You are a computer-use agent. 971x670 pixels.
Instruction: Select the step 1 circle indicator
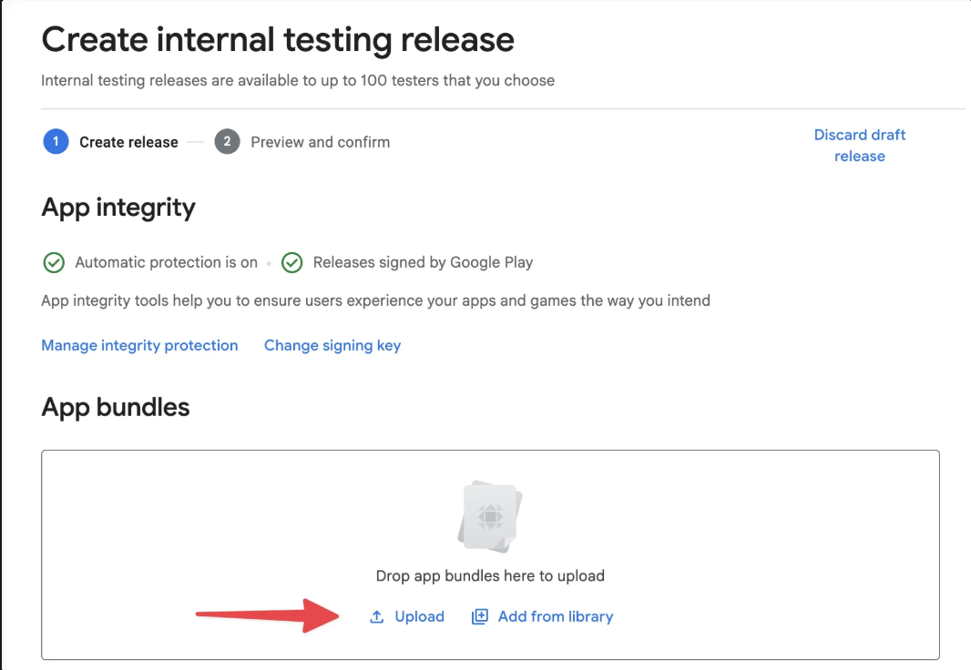(x=56, y=142)
